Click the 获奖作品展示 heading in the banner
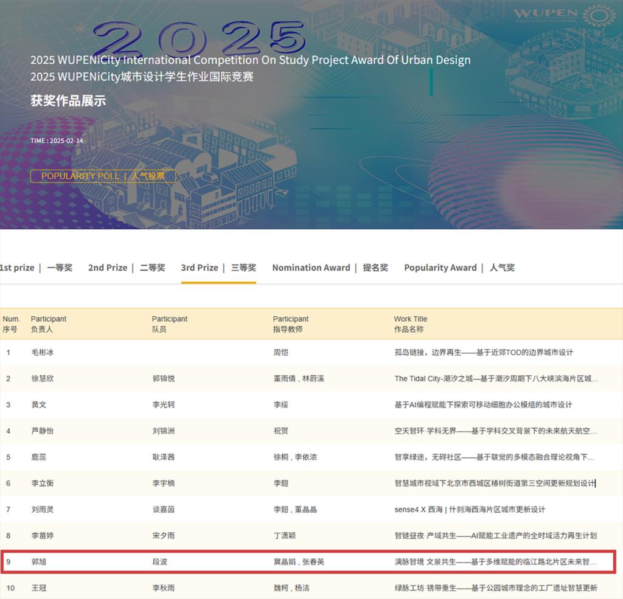 pyautogui.click(x=68, y=101)
